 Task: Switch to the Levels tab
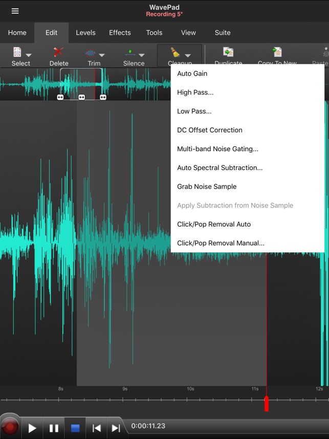85,33
